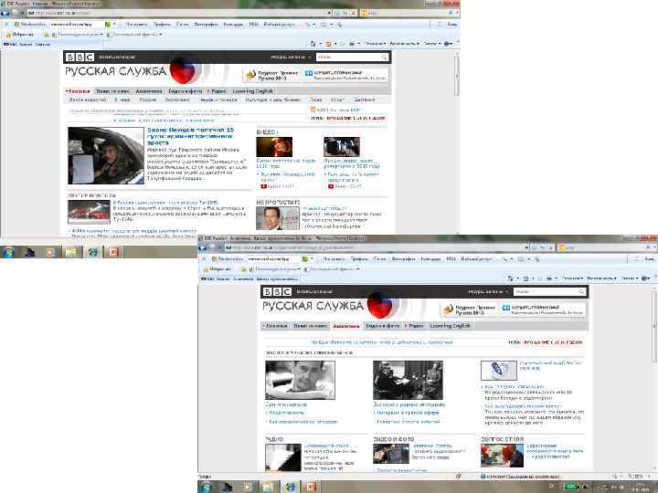Open Internet Explorer on left taskbar
Image resolution: width=658 pixels, height=493 pixels.
click(92, 252)
